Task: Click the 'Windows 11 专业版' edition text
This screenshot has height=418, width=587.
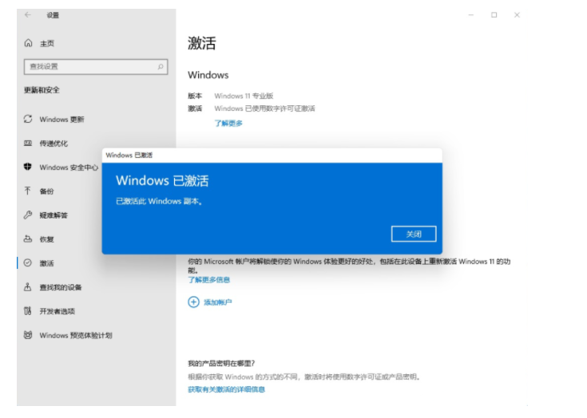Action: 244,96
